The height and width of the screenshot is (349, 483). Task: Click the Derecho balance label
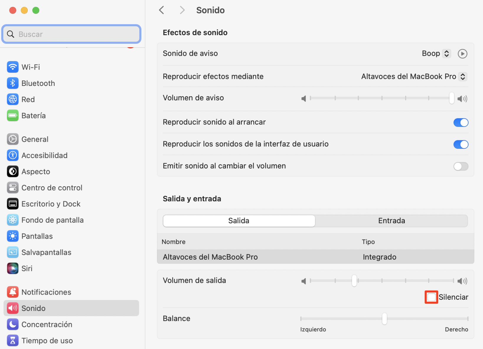point(456,330)
